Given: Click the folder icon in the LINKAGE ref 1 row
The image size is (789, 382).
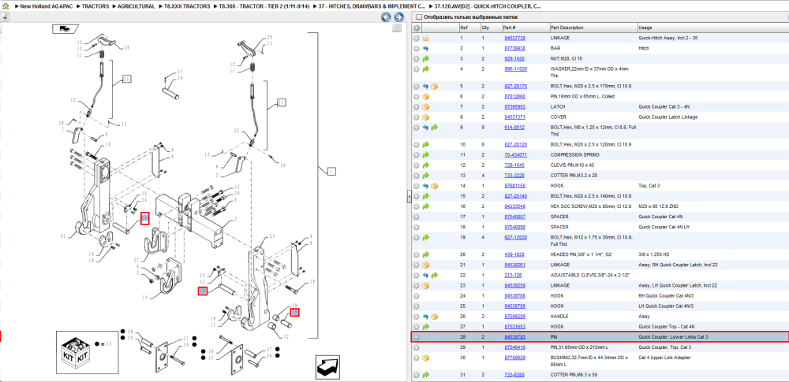Looking at the screenshot, I should [x=426, y=38].
